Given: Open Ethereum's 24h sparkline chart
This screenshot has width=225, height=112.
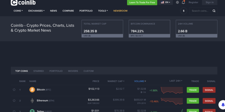Looking at the screenshot, I should pos(172,101).
